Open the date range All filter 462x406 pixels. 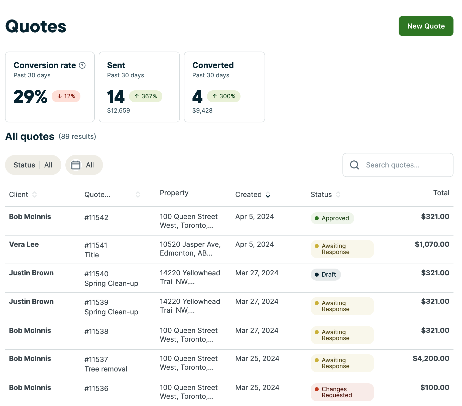(84, 165)
